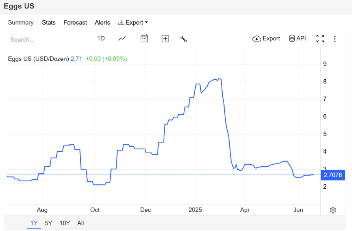The image size is (352, 231).
Task: Open the Alerts tab
Action: (x=102, y=23)
